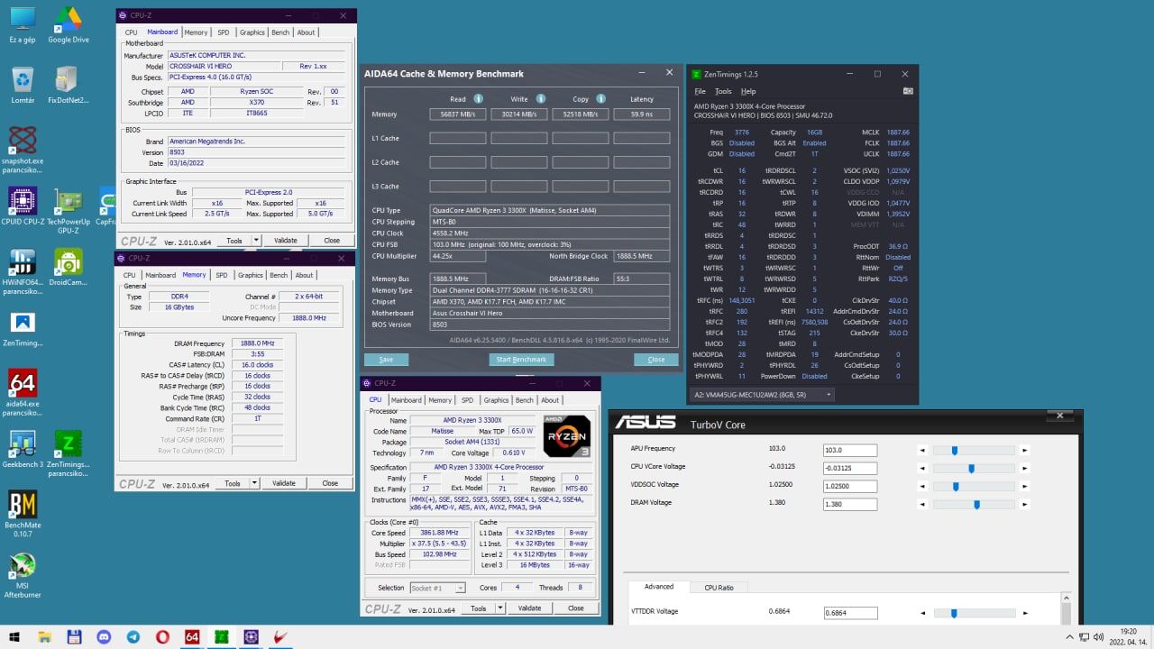Switch to CPU tab in Memory CPU-Z
This screenshot has height=649, width=1154.
129,275
